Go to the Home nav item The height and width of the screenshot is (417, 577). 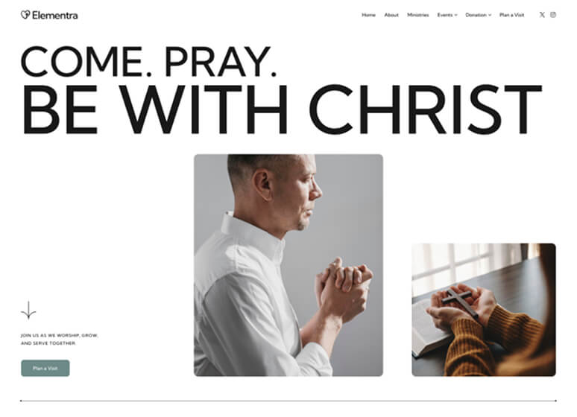click(368, 15)
